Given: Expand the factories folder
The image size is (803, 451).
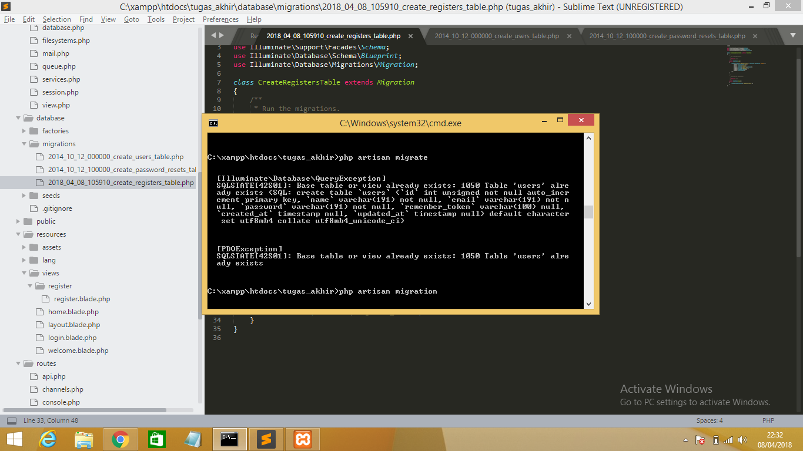Looking at the screenshot, I should [x=24, y=131].
